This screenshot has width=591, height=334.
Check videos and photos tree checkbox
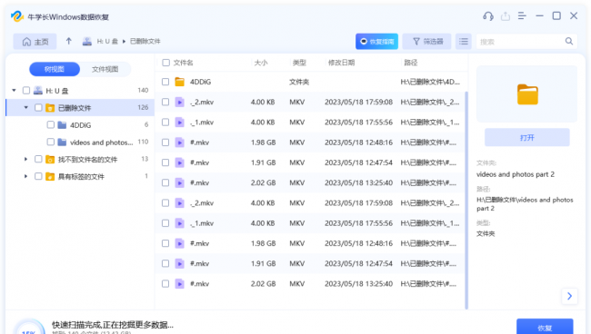(x=51, y=142)
